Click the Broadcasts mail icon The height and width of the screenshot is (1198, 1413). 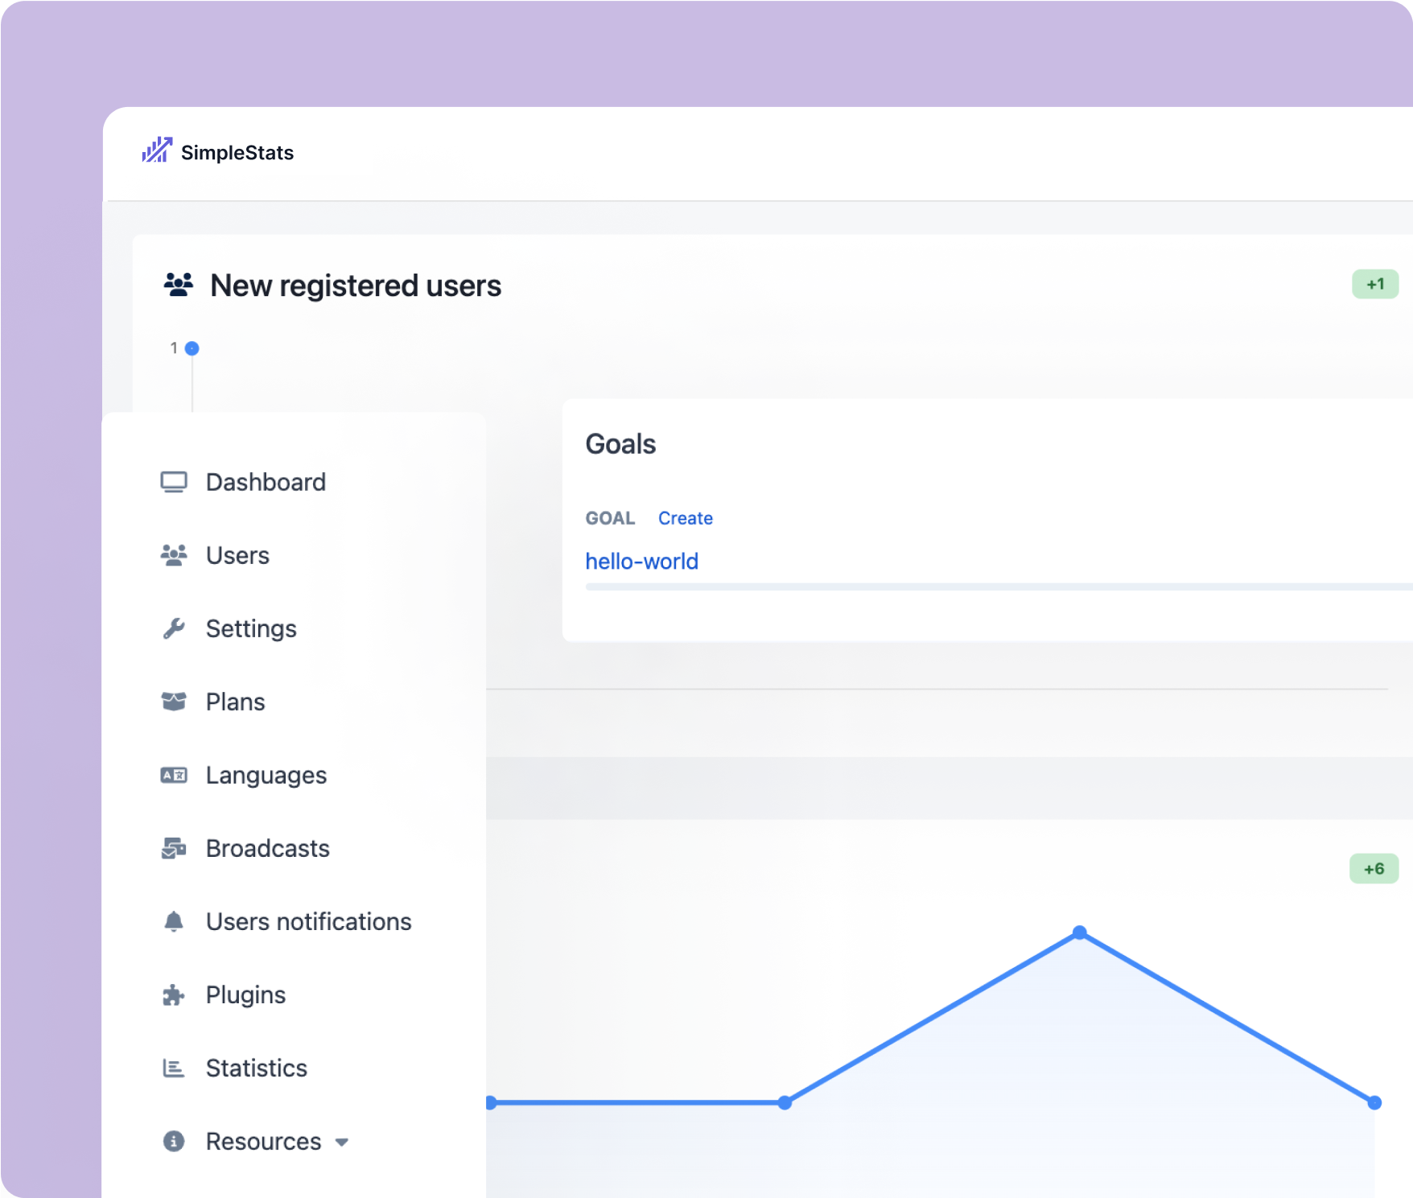click(x=174, y=848)
